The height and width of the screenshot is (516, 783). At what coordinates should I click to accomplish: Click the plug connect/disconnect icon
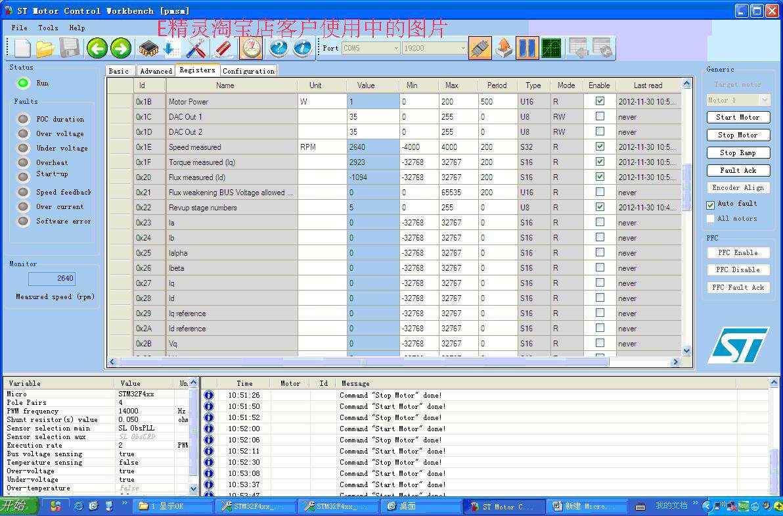tap(480, 48)
